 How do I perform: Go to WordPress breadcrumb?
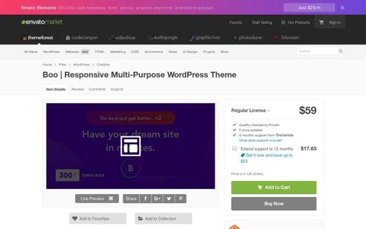tap(81, 65)
